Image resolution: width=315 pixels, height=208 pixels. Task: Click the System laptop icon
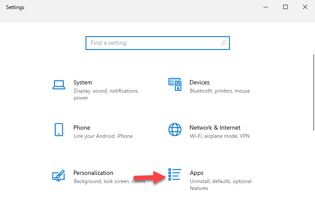[x=59, y=84]
